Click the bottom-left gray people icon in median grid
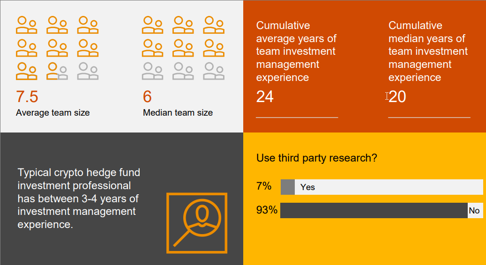The width and height of the screenshot is (486, 265). tap(152, 71)
